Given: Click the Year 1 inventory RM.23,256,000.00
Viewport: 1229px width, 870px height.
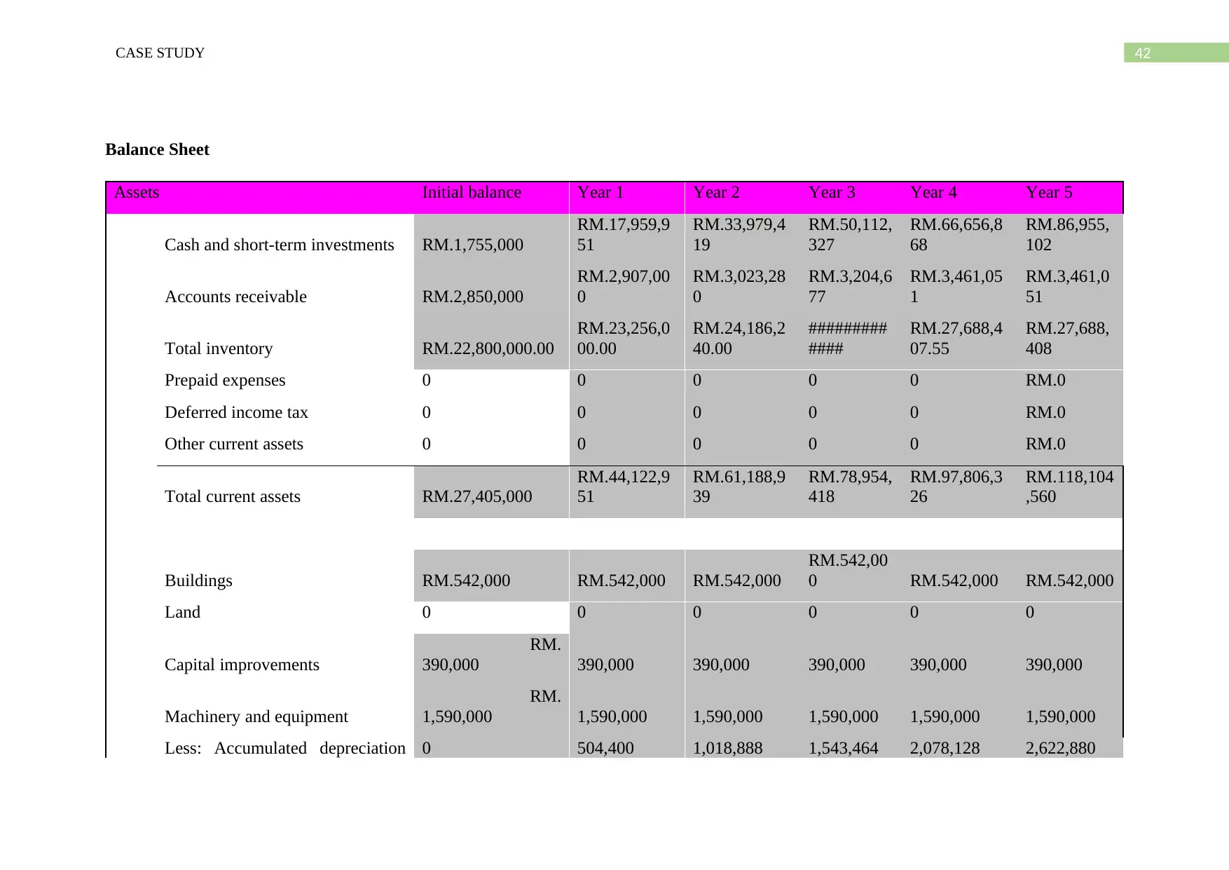Looking at the screenshot, I should (624, 338).
